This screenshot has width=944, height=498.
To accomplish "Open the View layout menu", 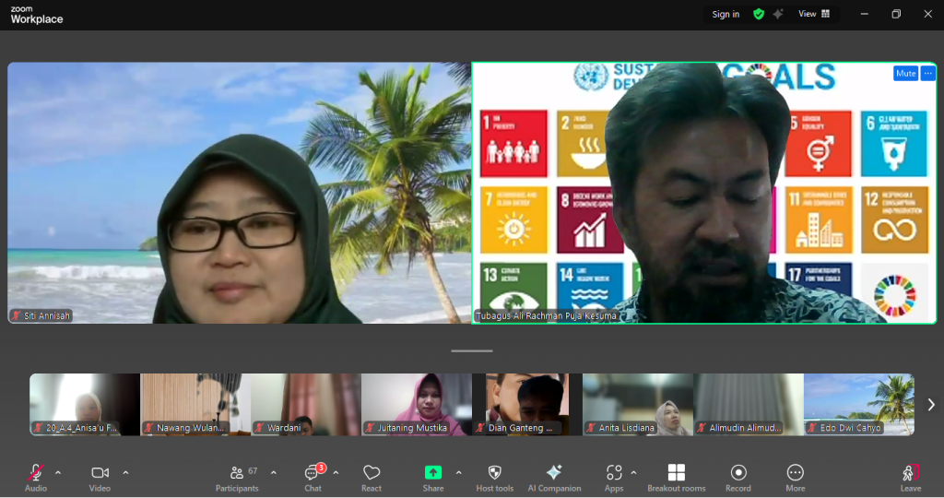I will [x=813, y=14].
